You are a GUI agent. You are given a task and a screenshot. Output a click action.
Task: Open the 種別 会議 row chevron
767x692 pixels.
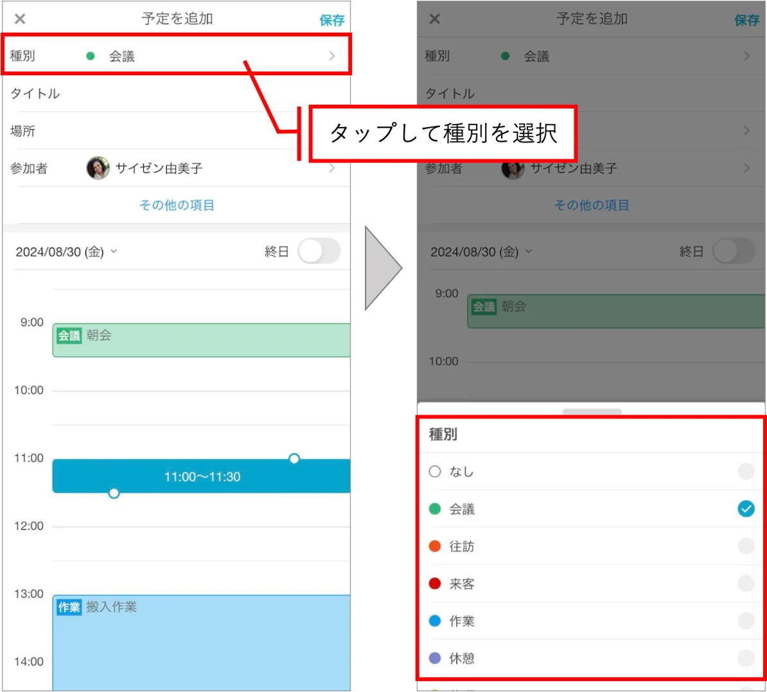click(x=332, y=56)
